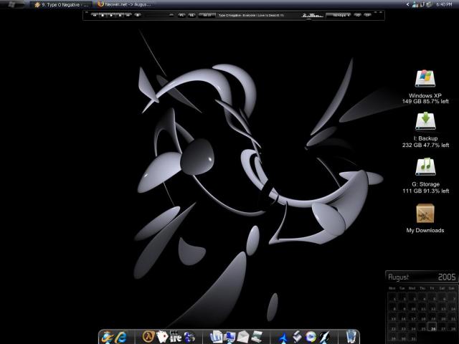459x344 pixels.
Task: Open the mail envelope icon in dock
Action: 243,337
